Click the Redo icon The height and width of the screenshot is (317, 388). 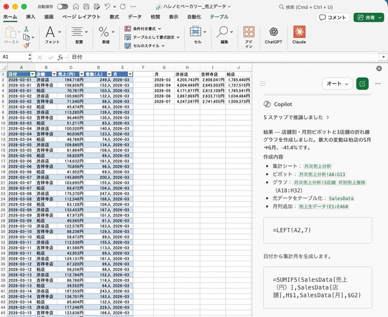pos(122,7)
